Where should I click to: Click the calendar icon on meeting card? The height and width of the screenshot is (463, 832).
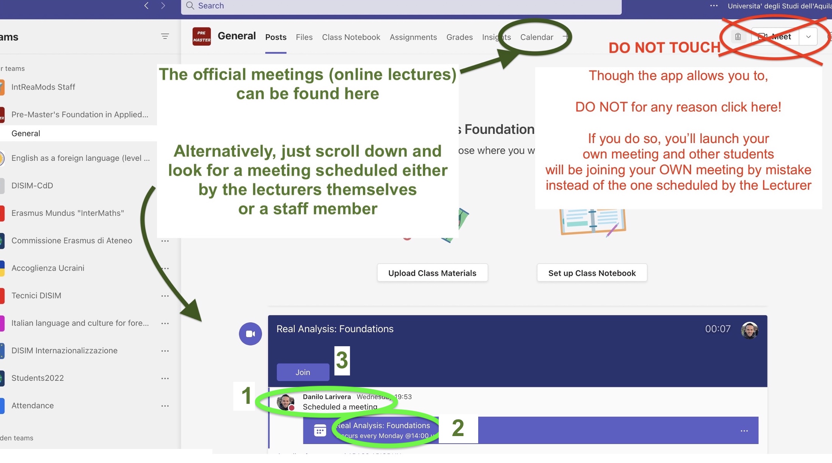pyautogui.click(x=320, y=430)
